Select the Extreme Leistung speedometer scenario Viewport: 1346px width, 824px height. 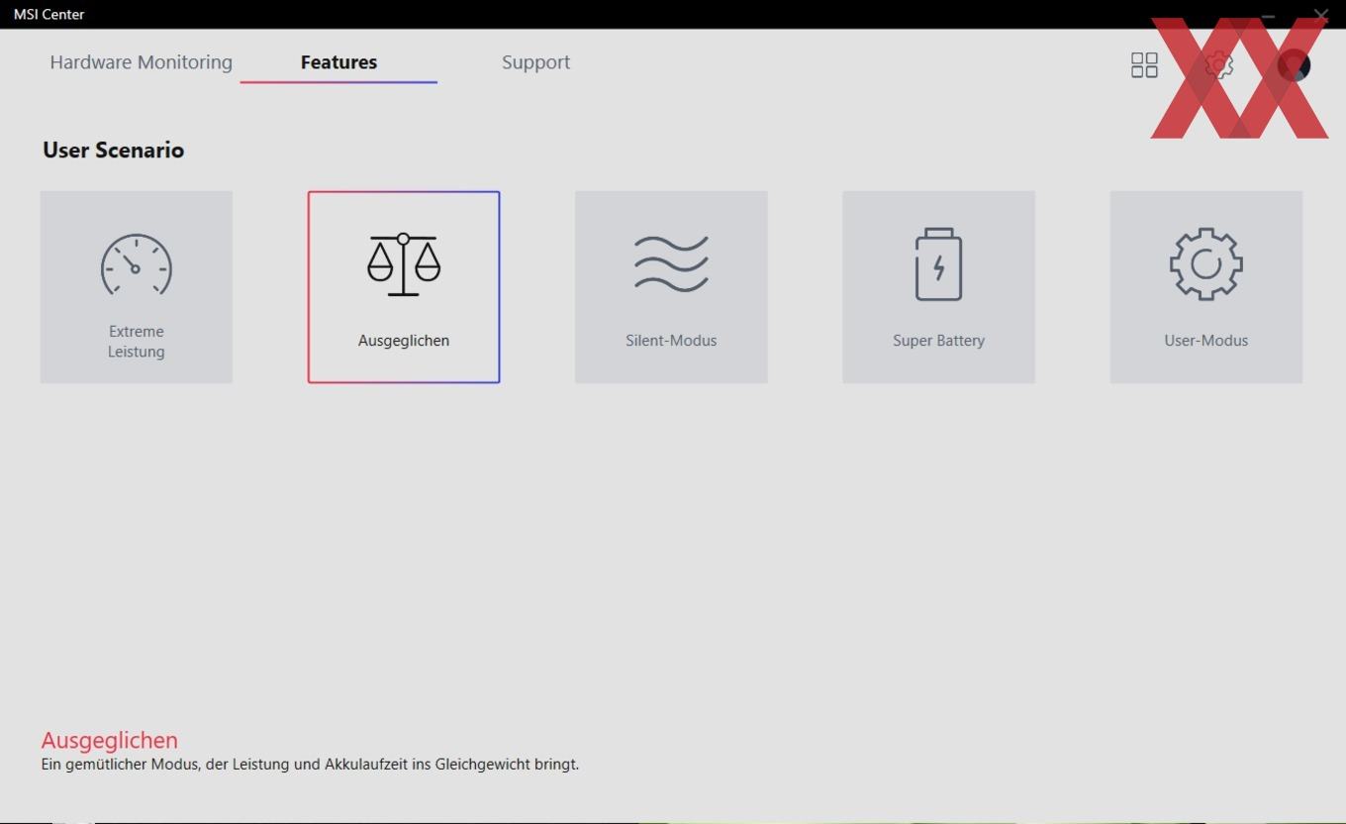pos(137,287)
